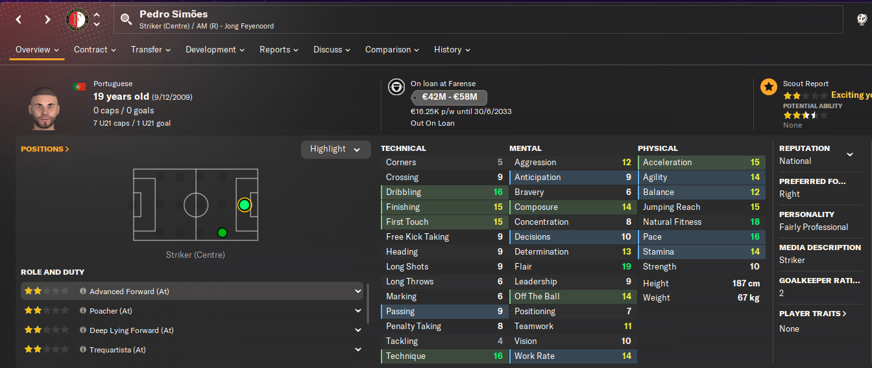Click the Scout Report star icon
Viewport: 872px width, 368px height.
(x=769, y=87)
